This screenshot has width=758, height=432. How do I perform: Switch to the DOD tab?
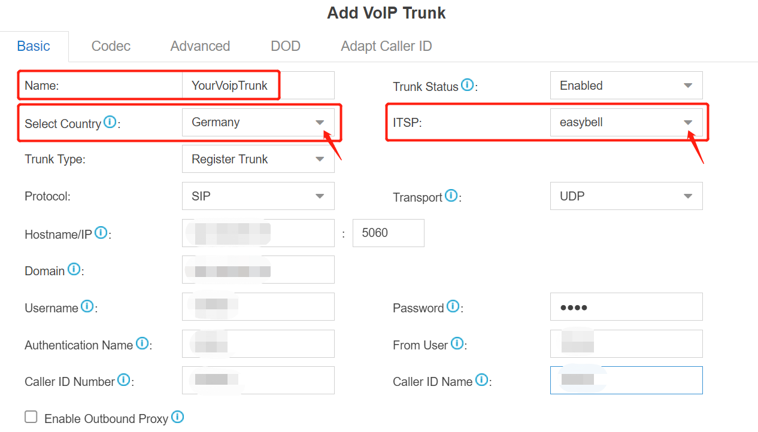point(286,46)
